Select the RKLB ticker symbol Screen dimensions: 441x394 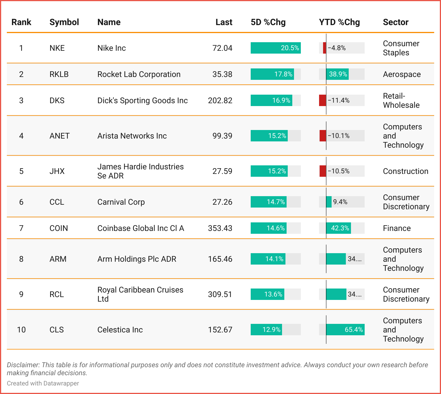pyautogui.click(x=59, y=74)
